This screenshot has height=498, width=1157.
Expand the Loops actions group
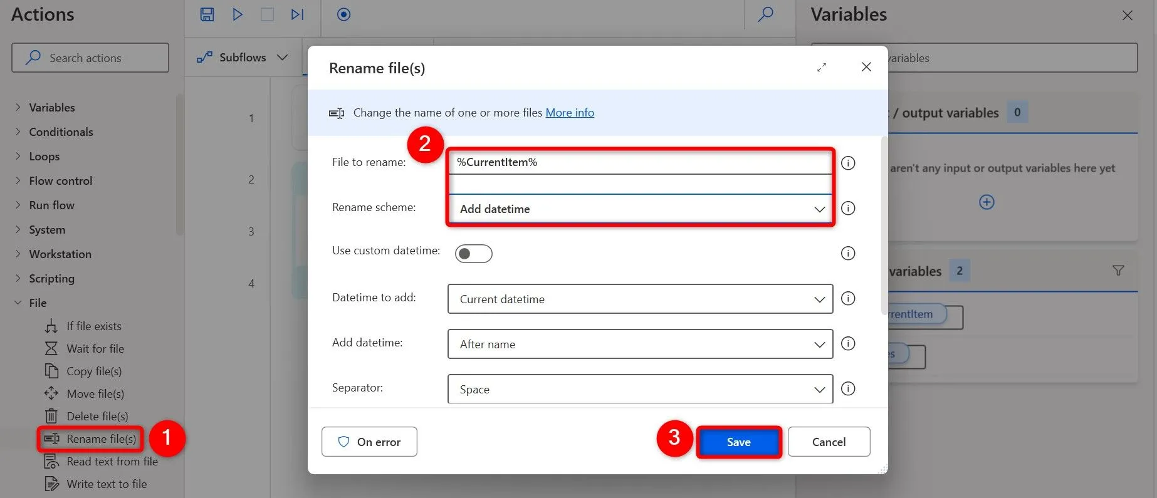click(44, 157)
